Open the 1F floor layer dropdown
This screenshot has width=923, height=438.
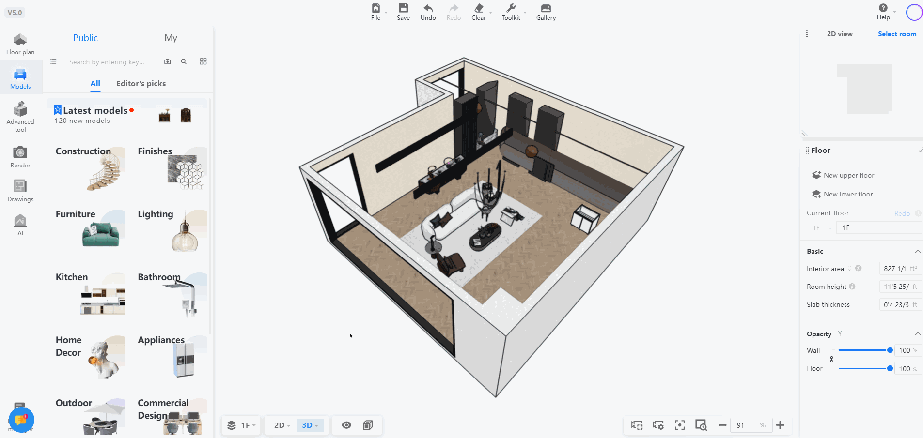coord(241,425)
